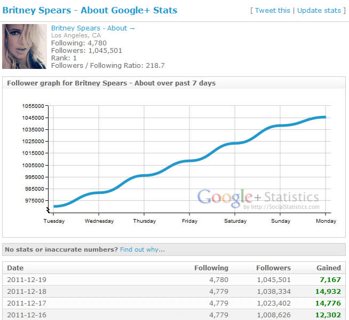Click the Saturday x-axis label
The height and width of the screenshot is (320, 349).
click(x=235, y=221)
